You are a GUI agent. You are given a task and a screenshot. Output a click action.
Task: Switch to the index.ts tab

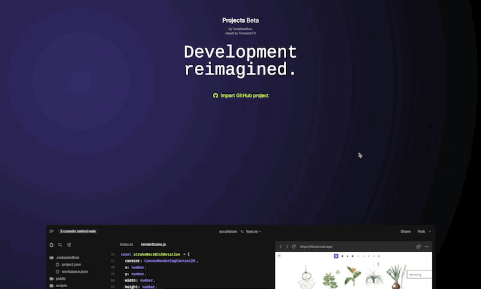[126, 244]
